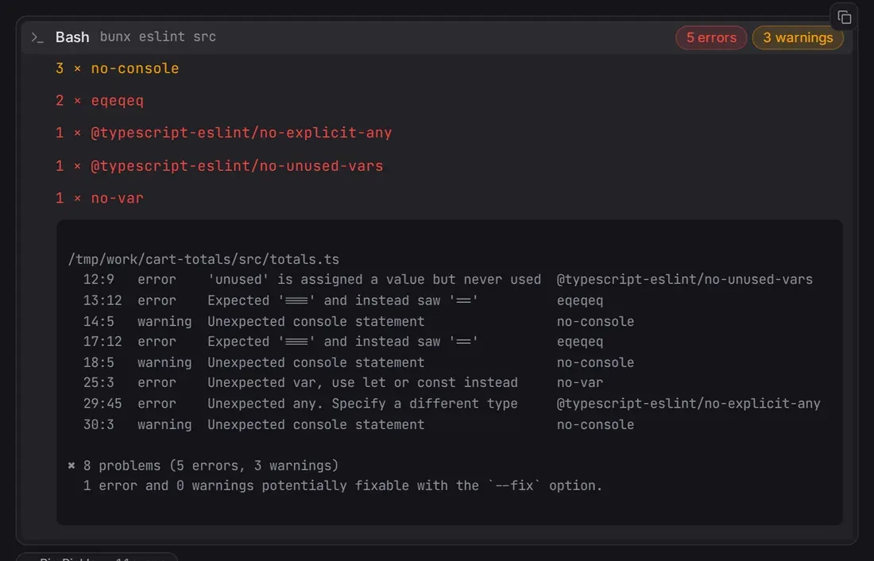Select the no-unused-vars rule summary row
Image resolution: width=874 pixels, height=561 pixels.
219,165
